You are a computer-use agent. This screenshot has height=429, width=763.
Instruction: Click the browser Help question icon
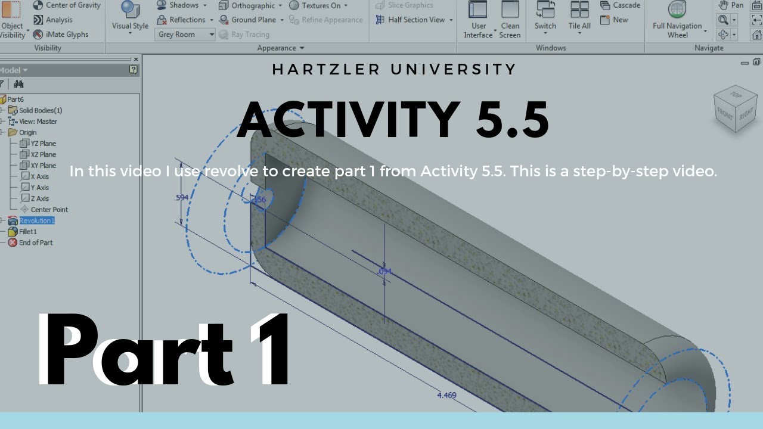pos(134,70)
